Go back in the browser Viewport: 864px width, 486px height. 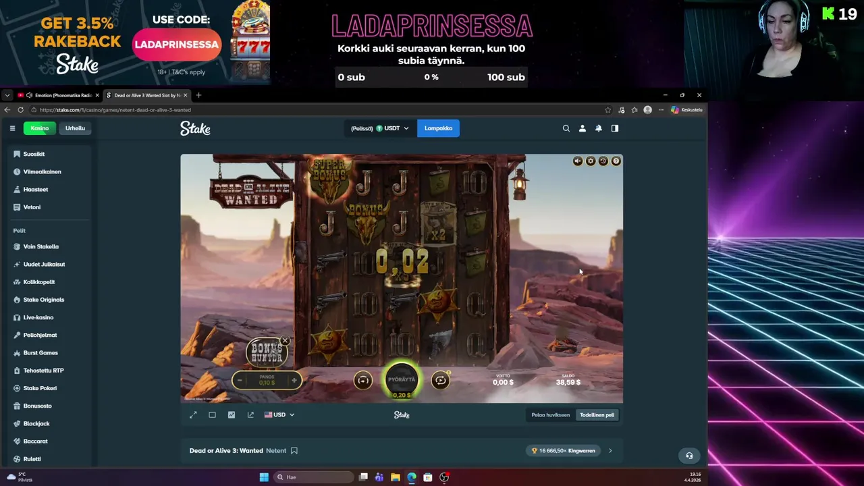point(7,110)
